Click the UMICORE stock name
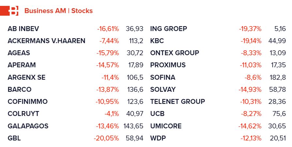The width and height of the screenshot is (292, 147). (x=166, y=126)
